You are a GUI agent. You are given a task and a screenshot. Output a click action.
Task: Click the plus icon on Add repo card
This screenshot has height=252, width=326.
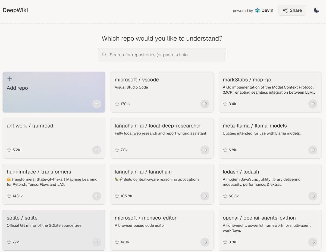point(10,79)
